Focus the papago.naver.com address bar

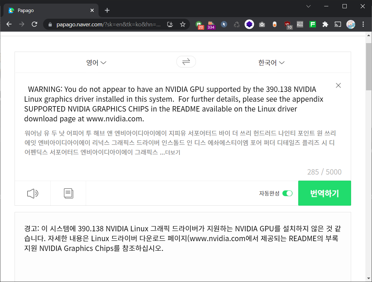tap(108, 24)
